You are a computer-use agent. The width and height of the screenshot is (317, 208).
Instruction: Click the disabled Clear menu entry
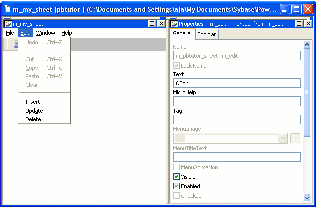coord(44,85)
